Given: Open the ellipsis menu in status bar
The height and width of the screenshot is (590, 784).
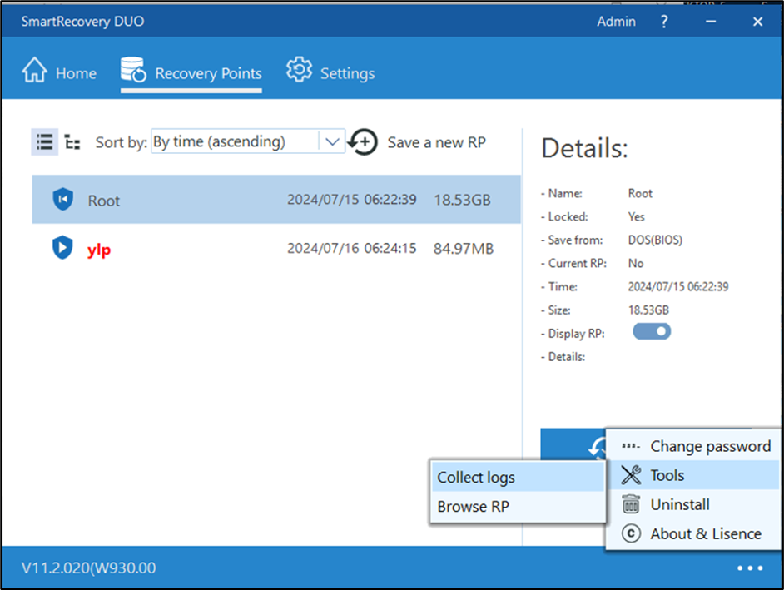Looking at the screenshot, I should click(750, 568).
